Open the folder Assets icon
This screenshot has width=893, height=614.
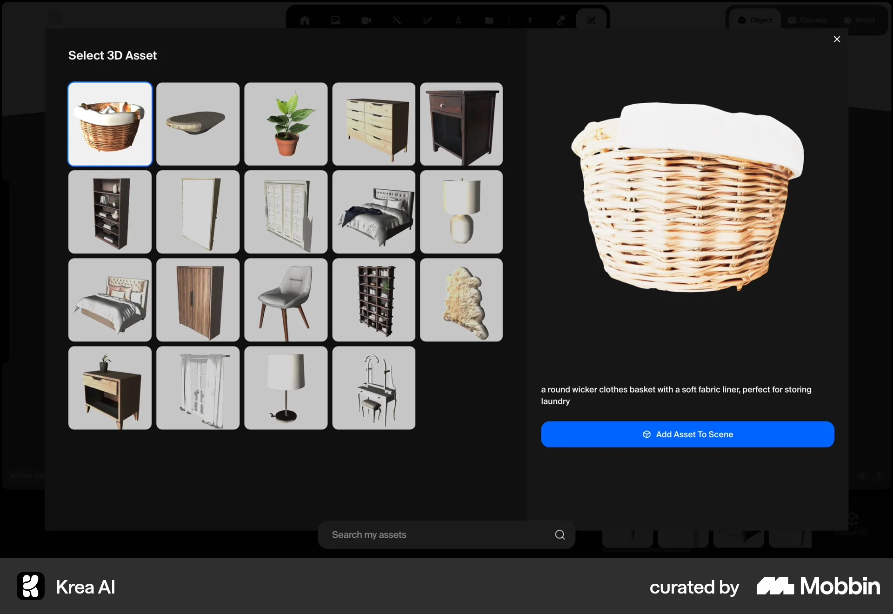489,20
